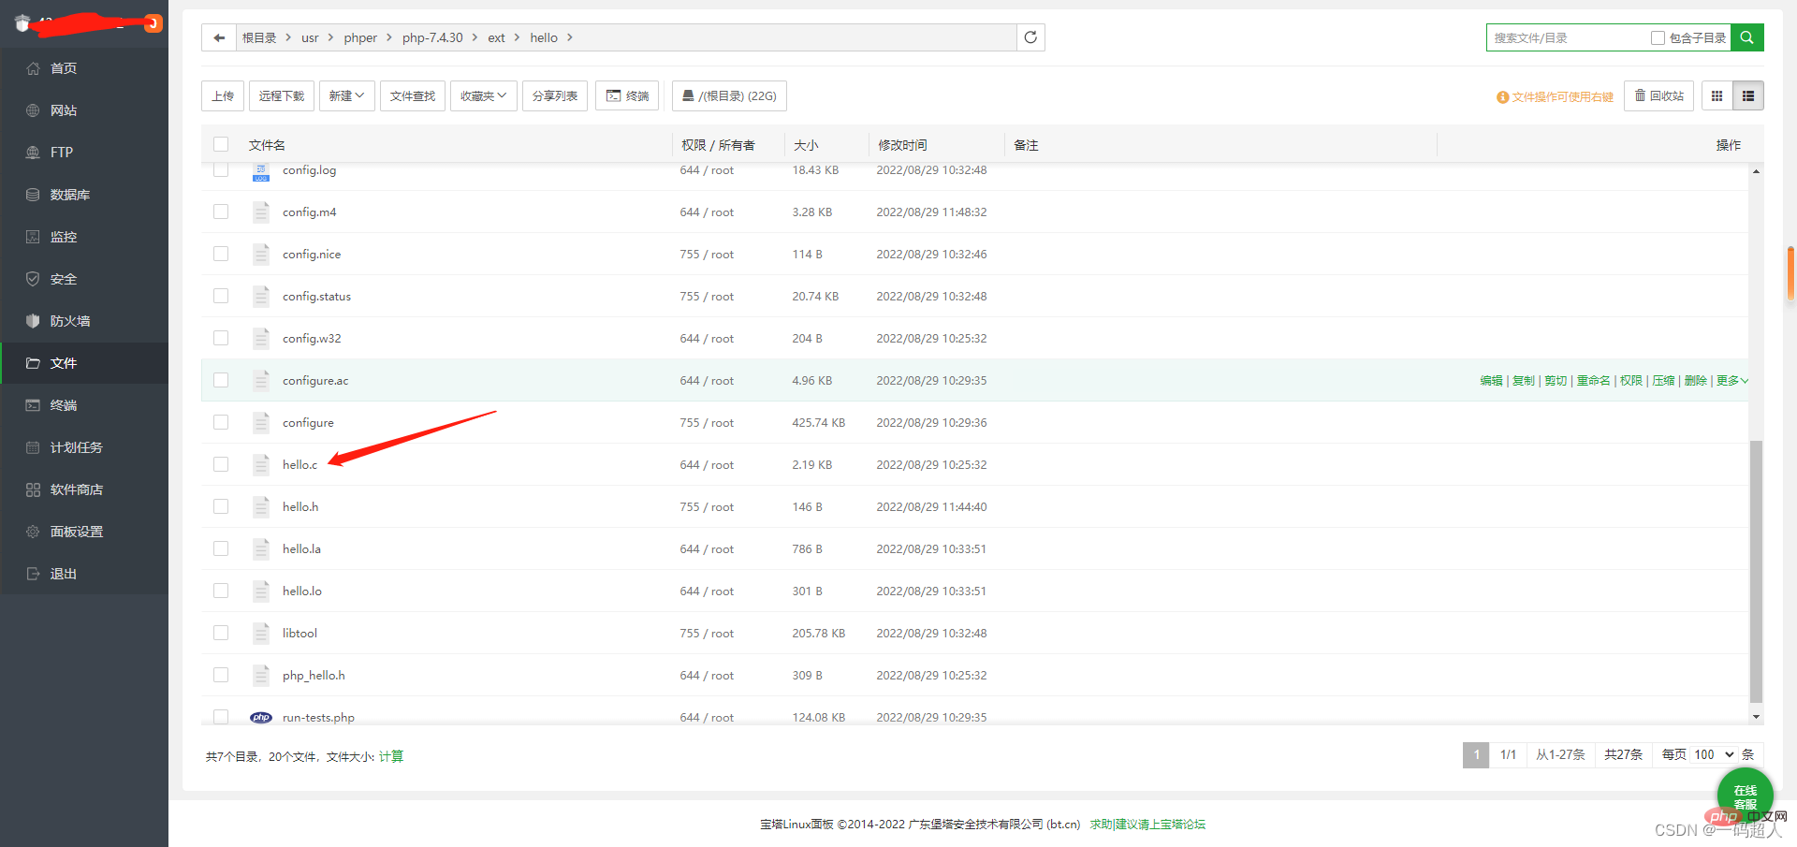Open the 在线客服 support bubble
Screen dimensions: 1797x847
pyautogui.click(x=1745, y=796)
